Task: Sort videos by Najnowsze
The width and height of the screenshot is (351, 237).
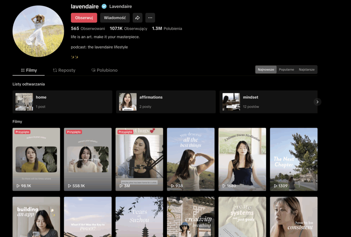Action: (266, 70)
